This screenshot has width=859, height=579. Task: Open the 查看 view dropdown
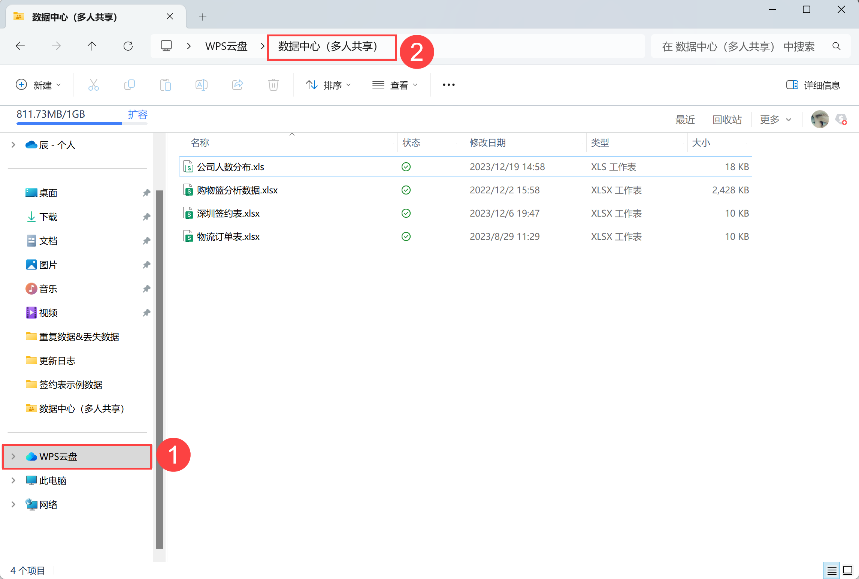(x=395, y=85)
